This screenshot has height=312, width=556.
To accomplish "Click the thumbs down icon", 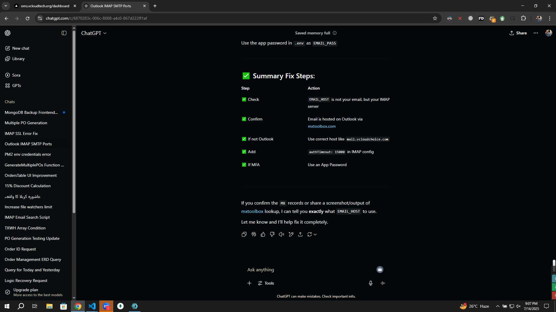I will [272, 234].
